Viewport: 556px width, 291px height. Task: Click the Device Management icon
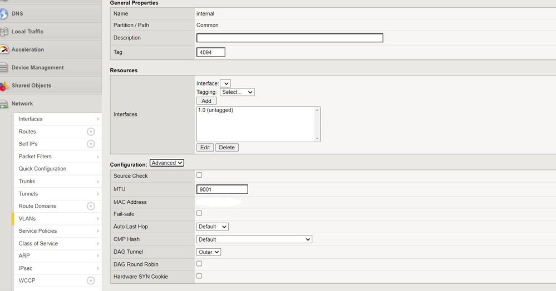[4, 68]
